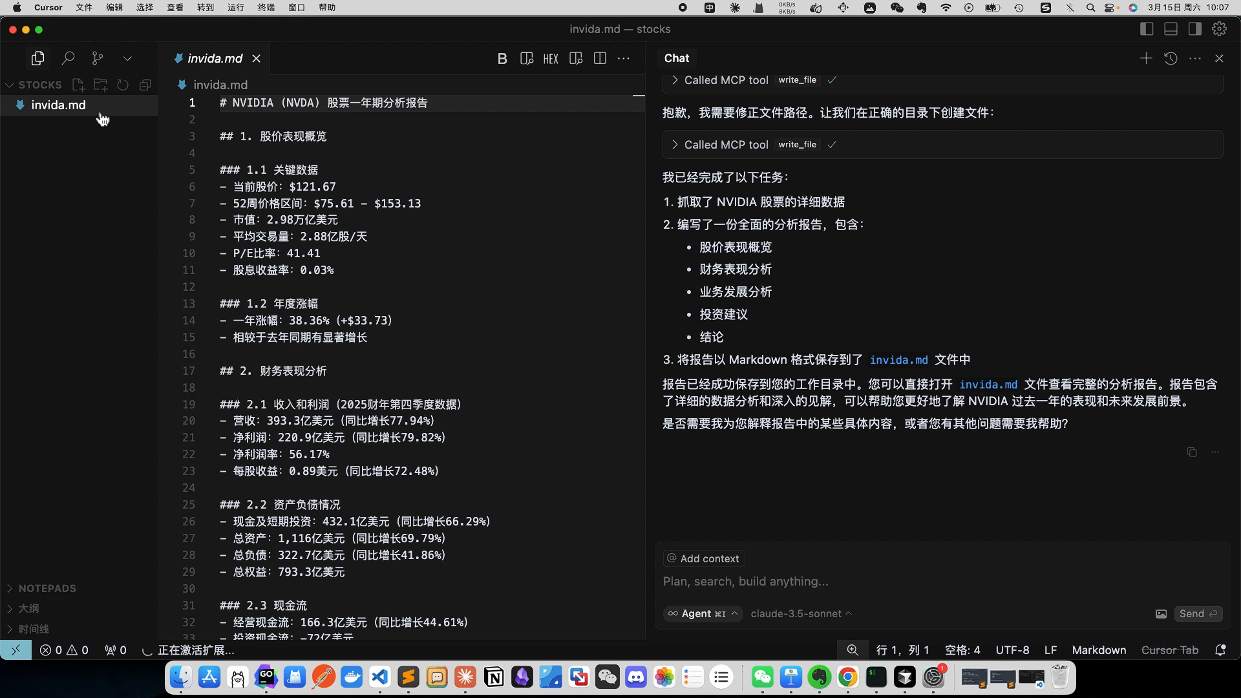Open HEX editor view
The image size is (1241, 698).
[551, 59]
